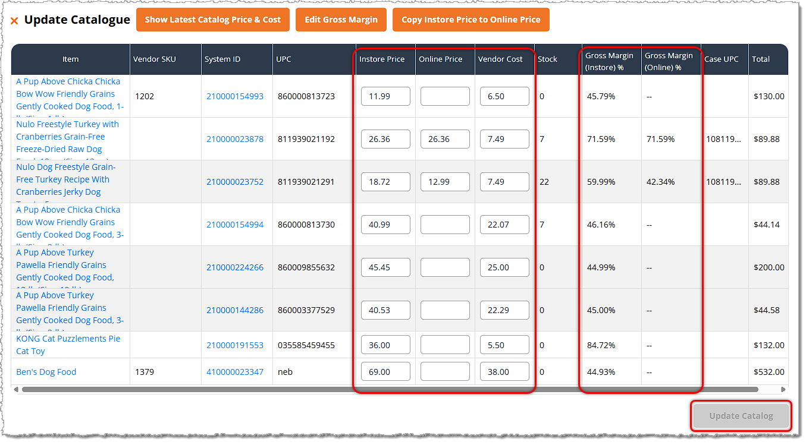Click the horizontal scrollbar of the catalogue table
The width and height of the screenshot is (806, 445).
pos(390,390)
